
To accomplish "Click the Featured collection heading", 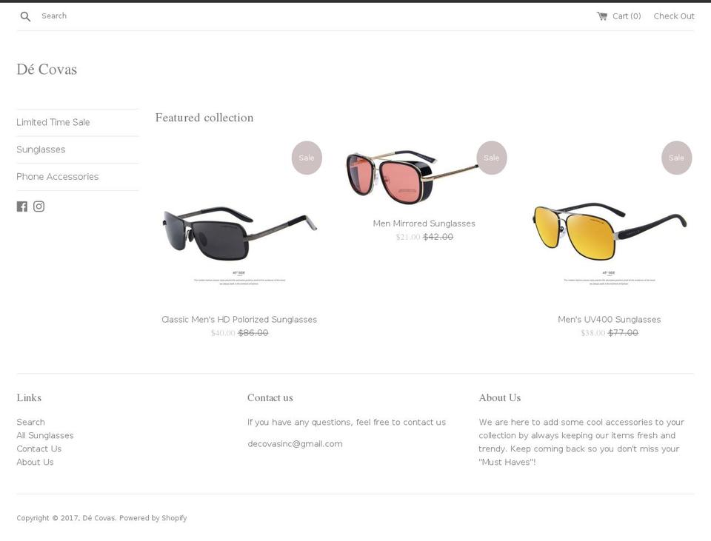I will pos(204,118).
